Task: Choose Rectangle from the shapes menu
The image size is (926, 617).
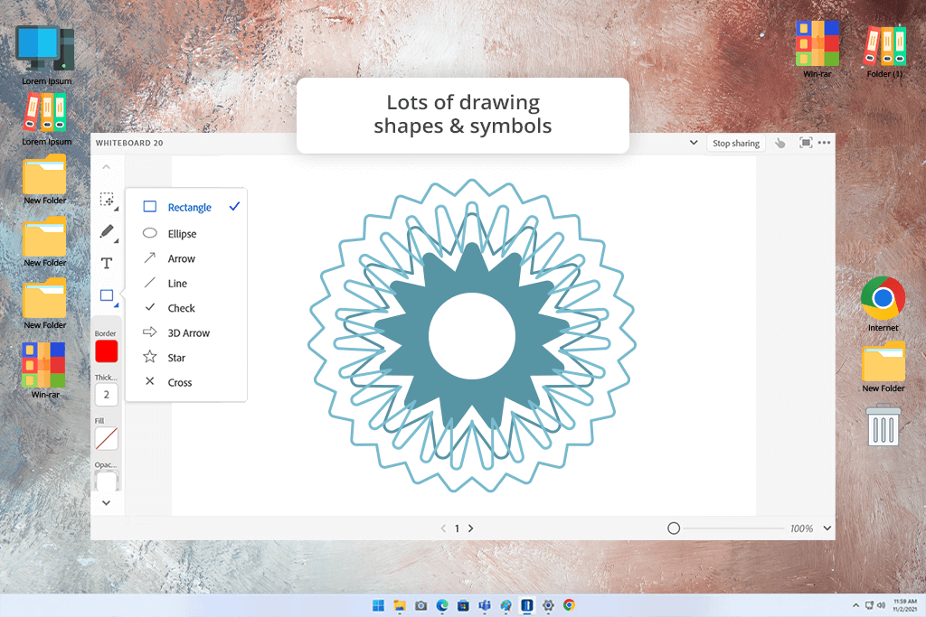Action: [x=186, y=207]
